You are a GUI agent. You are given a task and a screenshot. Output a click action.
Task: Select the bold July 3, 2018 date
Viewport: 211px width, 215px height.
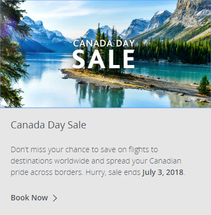[163, 172]
